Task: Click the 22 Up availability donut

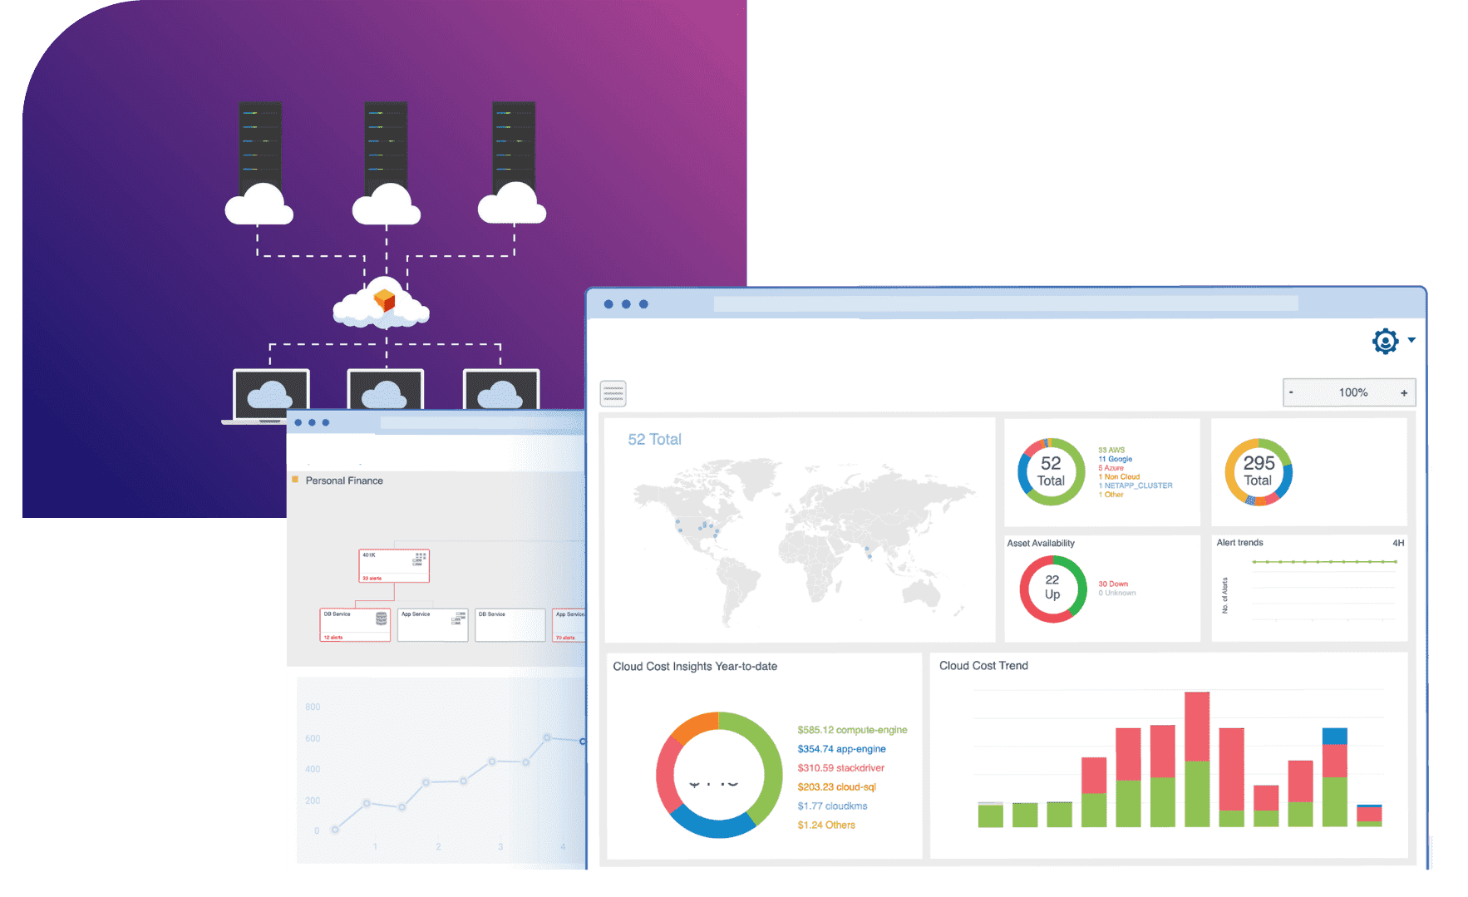Action: 1053,589
